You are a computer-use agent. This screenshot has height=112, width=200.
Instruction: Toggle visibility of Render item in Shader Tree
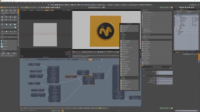tap(175, 16)
